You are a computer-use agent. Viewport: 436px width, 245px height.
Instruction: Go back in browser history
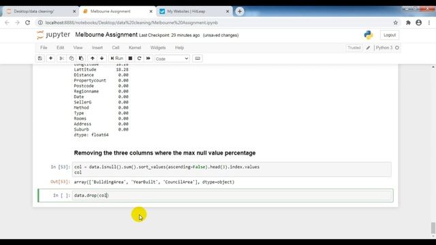[x=7, y=22]
